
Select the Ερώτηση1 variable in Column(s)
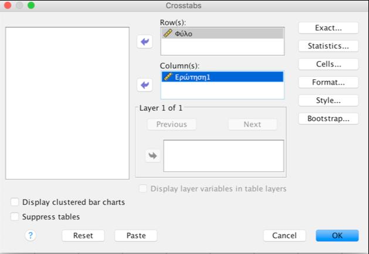coord(222,77)
